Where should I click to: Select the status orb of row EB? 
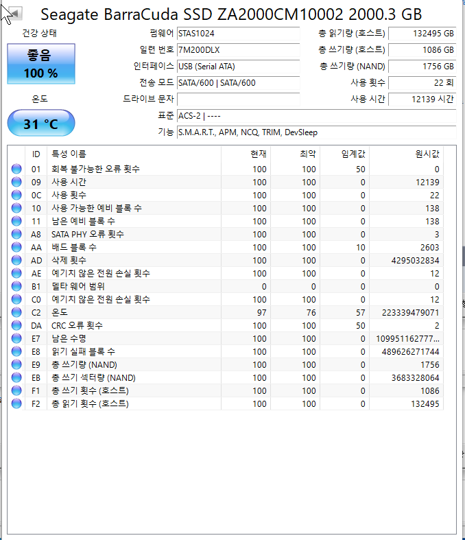tap(16, 377)
